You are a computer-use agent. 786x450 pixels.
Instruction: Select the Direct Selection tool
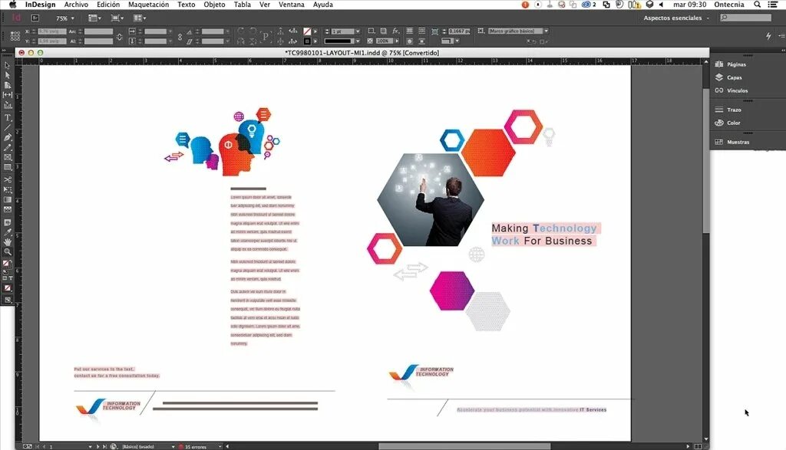click(7, 75)
